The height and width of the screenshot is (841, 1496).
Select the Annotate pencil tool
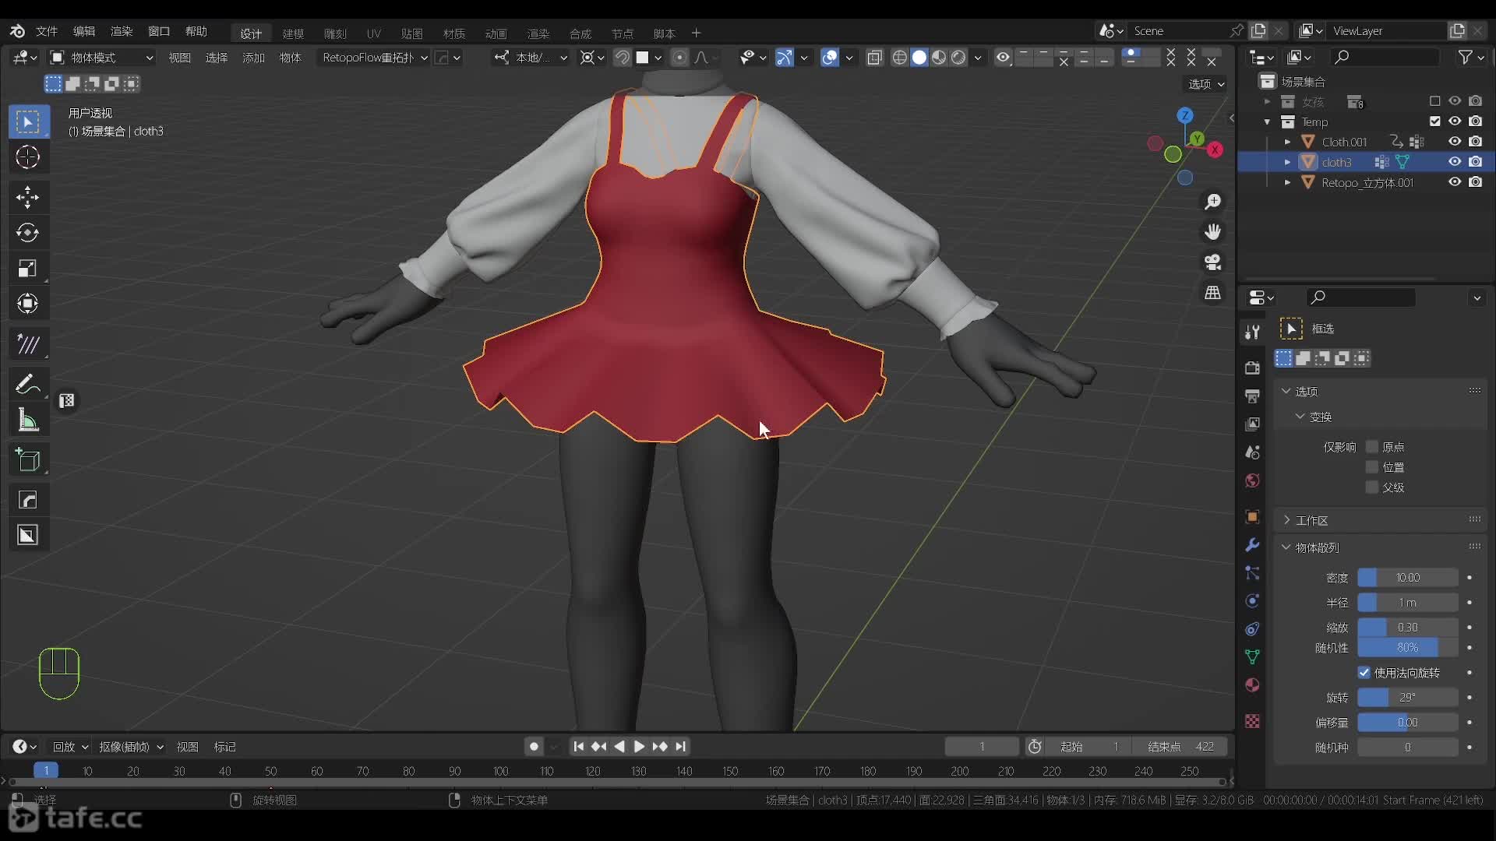[28, 385]
